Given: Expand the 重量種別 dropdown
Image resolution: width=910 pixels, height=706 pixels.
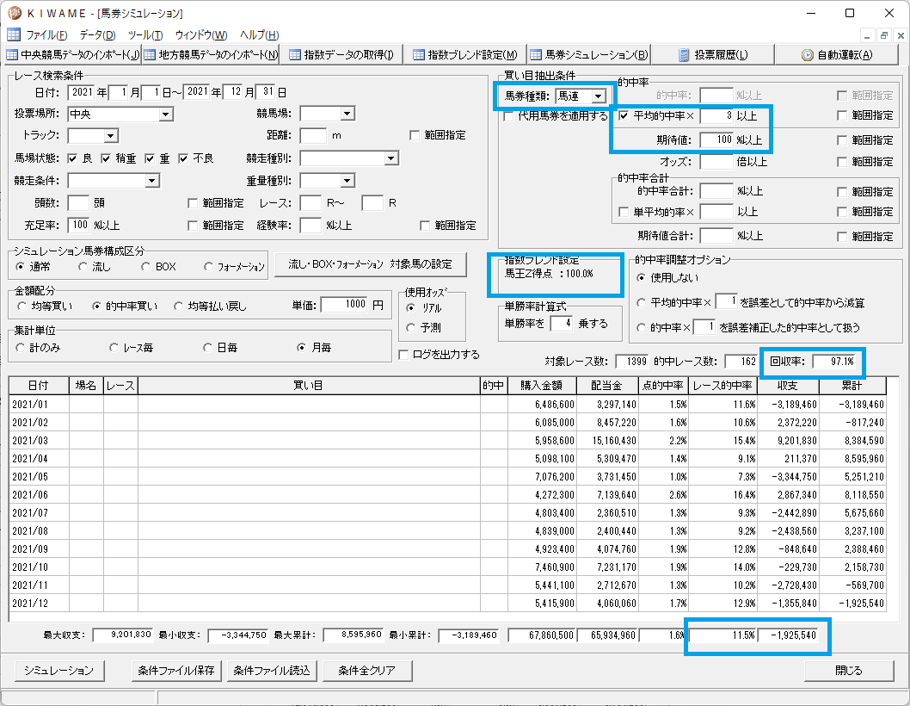Looking at the screenshot, I should pos(347,181).
